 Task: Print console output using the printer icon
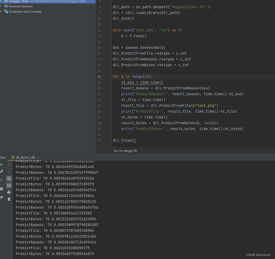click(9, 193)
